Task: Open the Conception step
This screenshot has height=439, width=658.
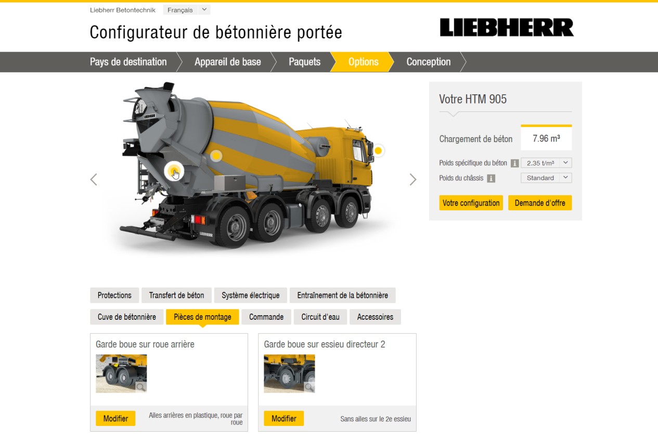Action: [429, 62]
